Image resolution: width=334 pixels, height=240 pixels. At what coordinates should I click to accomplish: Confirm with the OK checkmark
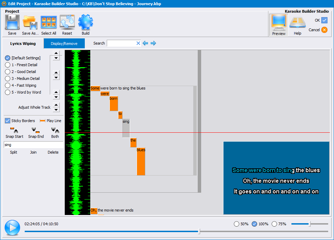click(324, 20)
